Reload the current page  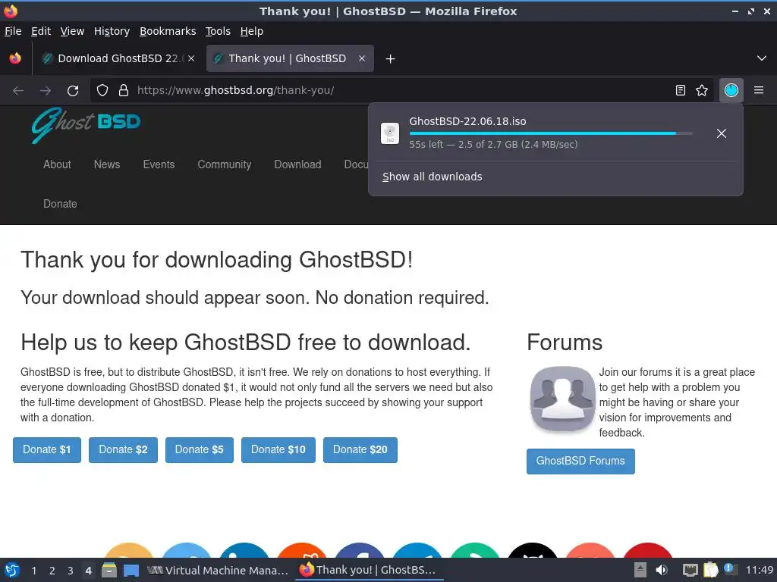[73, 91]
